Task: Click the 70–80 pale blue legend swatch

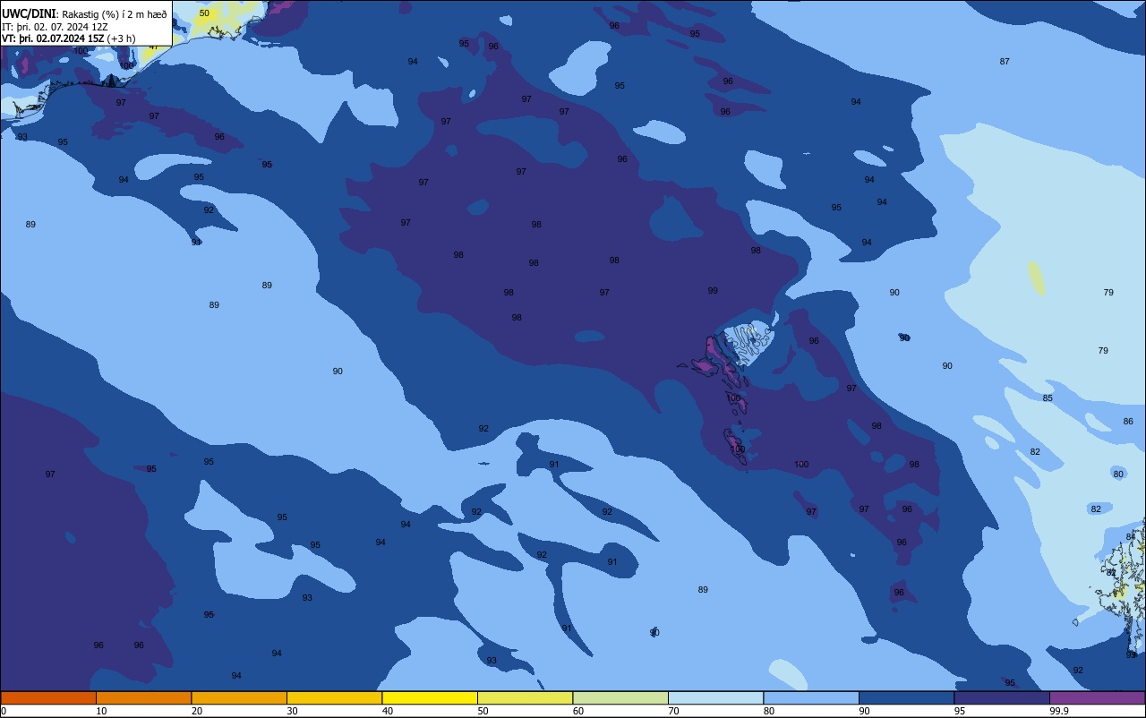Action: tap(715, 697)
